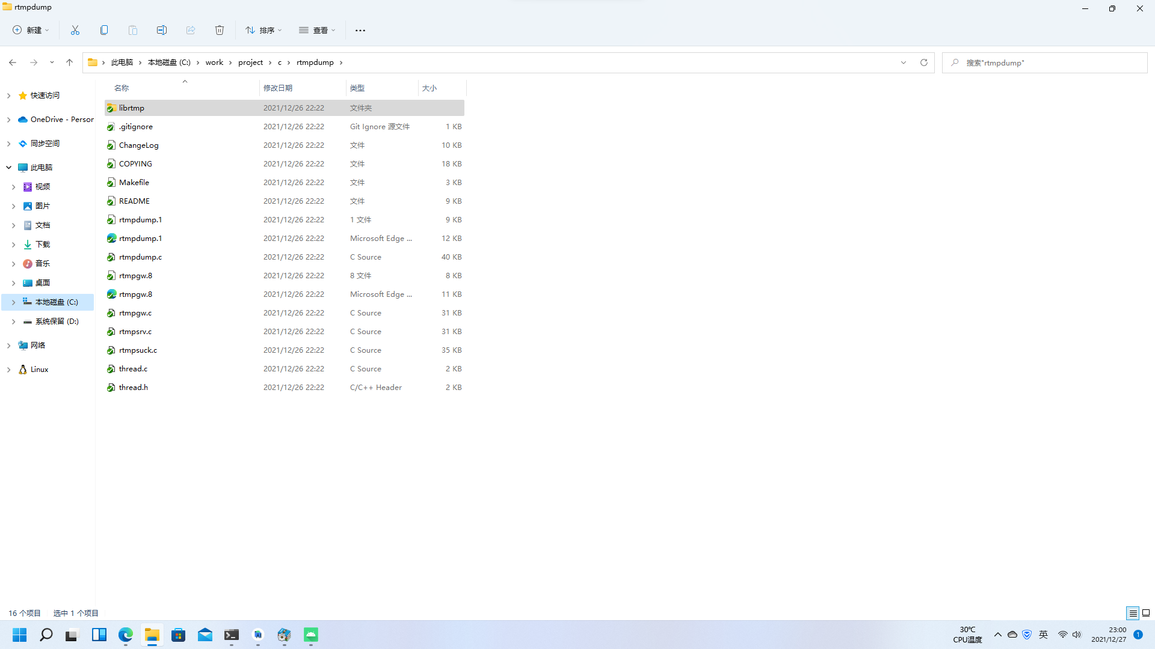Click the Delete icon in toolbar
1155x649 pixels.
pos(220,30)
